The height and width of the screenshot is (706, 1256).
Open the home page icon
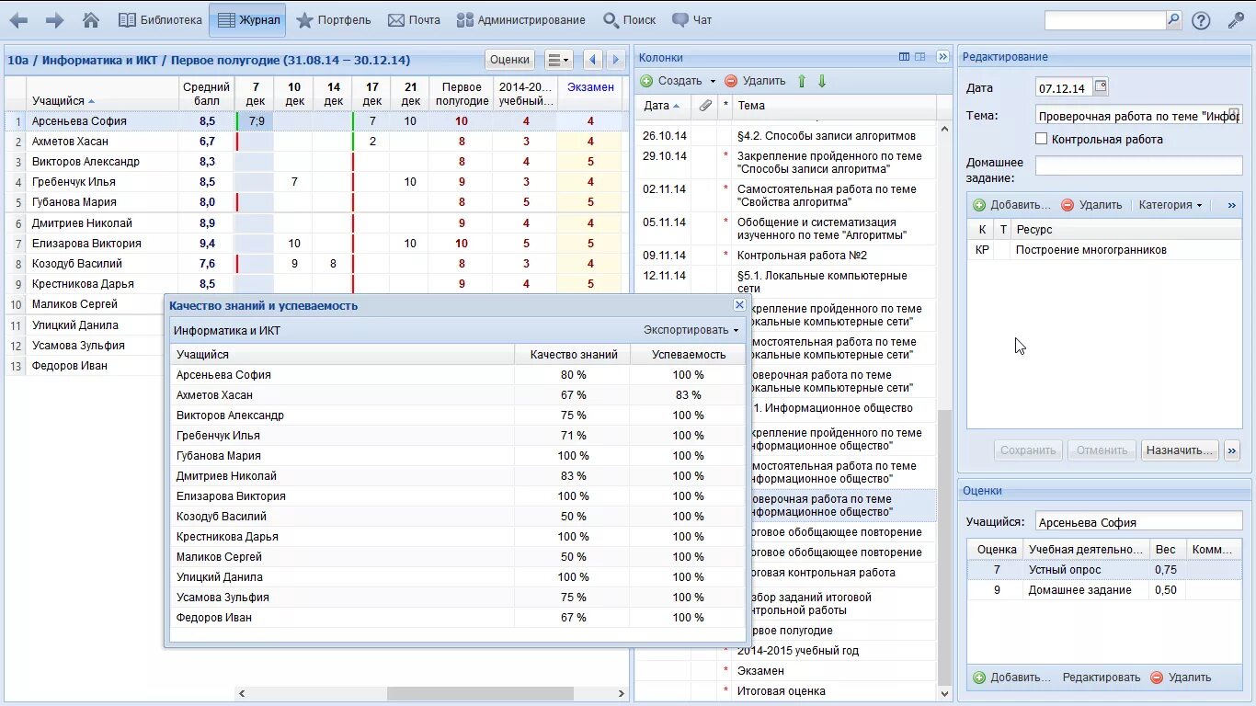(x=91, y=20)
